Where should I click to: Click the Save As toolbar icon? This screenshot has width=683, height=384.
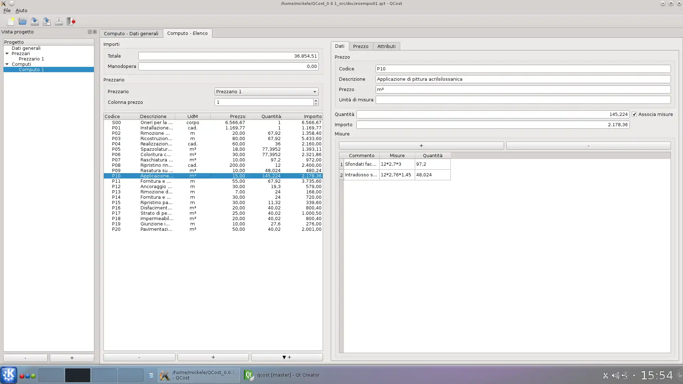[x=47, y=22]
